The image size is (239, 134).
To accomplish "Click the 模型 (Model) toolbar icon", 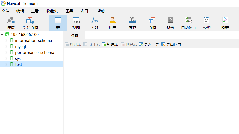I will [207, 23].
